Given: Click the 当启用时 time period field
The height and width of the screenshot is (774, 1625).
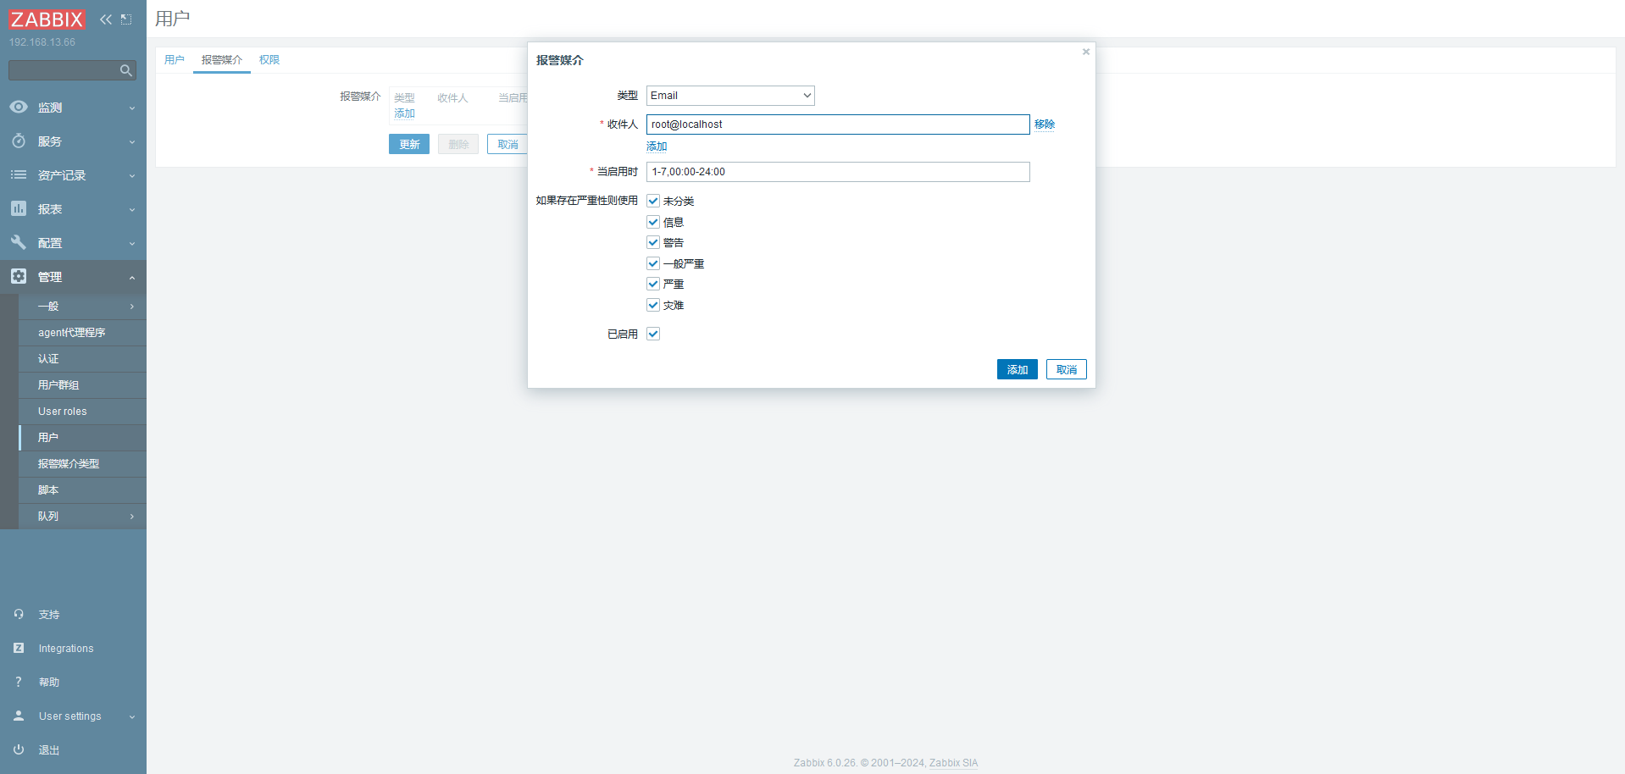Looking at the screenshot, I should pos(837,172).
